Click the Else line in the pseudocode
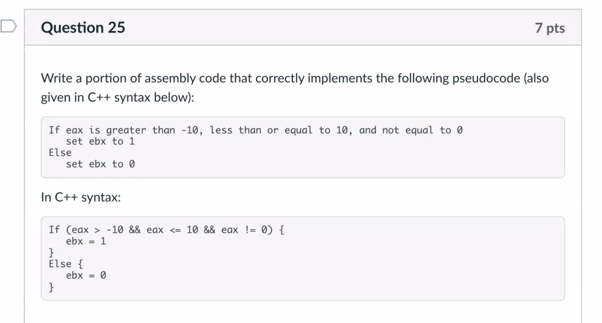Image resolution: width=602 pixels, height=323 pixels. coord(60,152)
